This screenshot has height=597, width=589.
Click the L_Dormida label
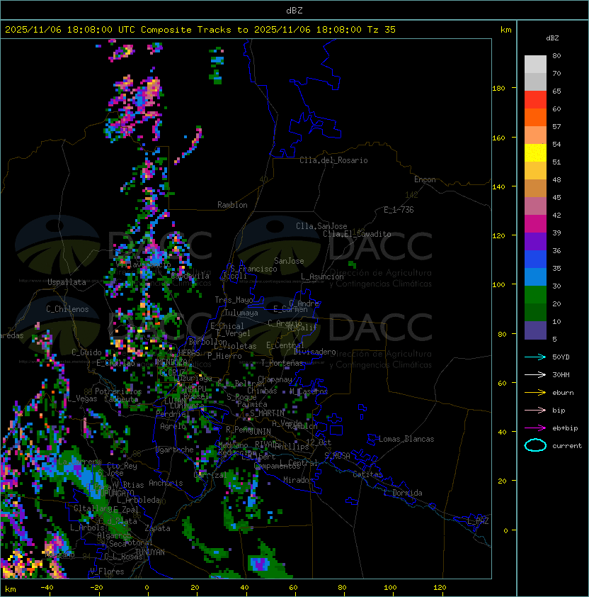tap(403, 493)
